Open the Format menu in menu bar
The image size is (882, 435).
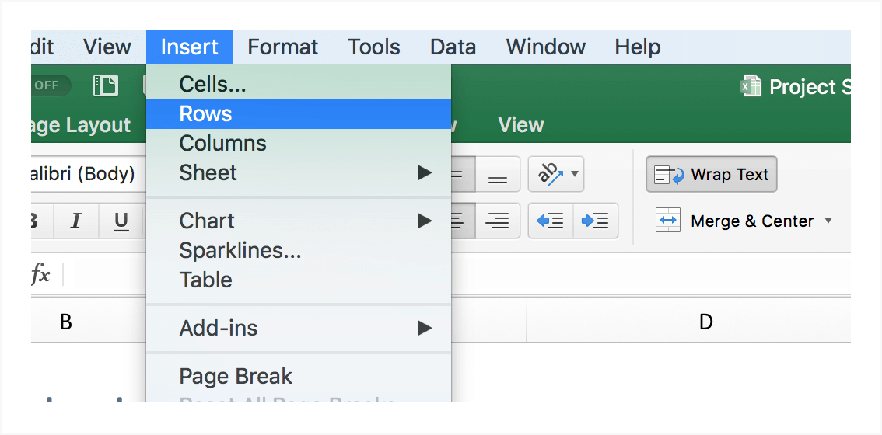282,47
